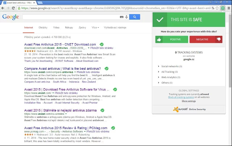Viewport: 232px width, 146px height.
Task: Click green checkmark beside Stáhněte si nejlepší result
Action: 102,110
